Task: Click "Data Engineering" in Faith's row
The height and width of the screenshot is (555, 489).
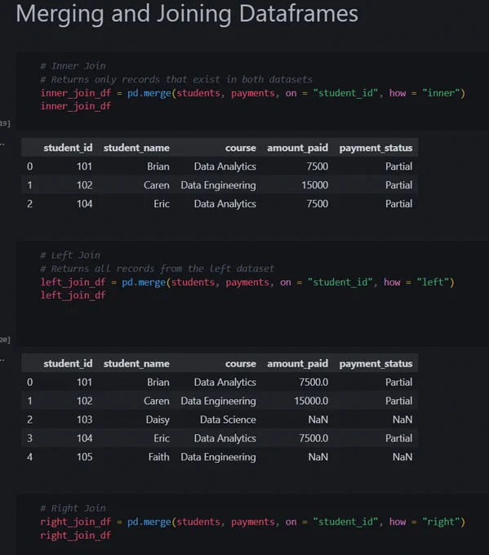Action: [x=218, y=457]
